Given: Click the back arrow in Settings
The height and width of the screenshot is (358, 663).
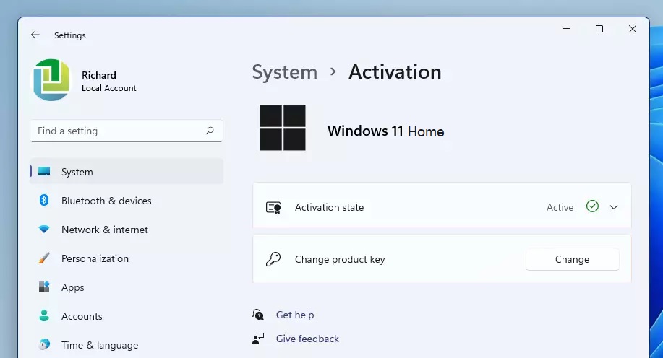Looking at the screenshot, I should (x=35, y=35).
